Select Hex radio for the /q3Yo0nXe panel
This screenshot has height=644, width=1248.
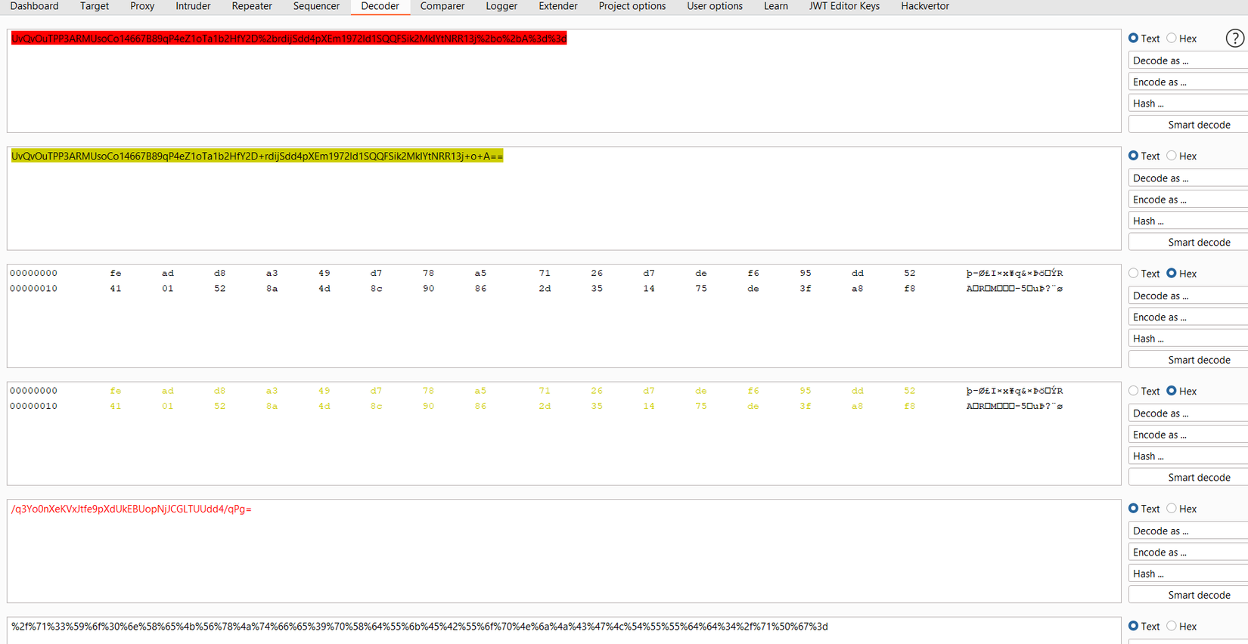pos(1172,509)
